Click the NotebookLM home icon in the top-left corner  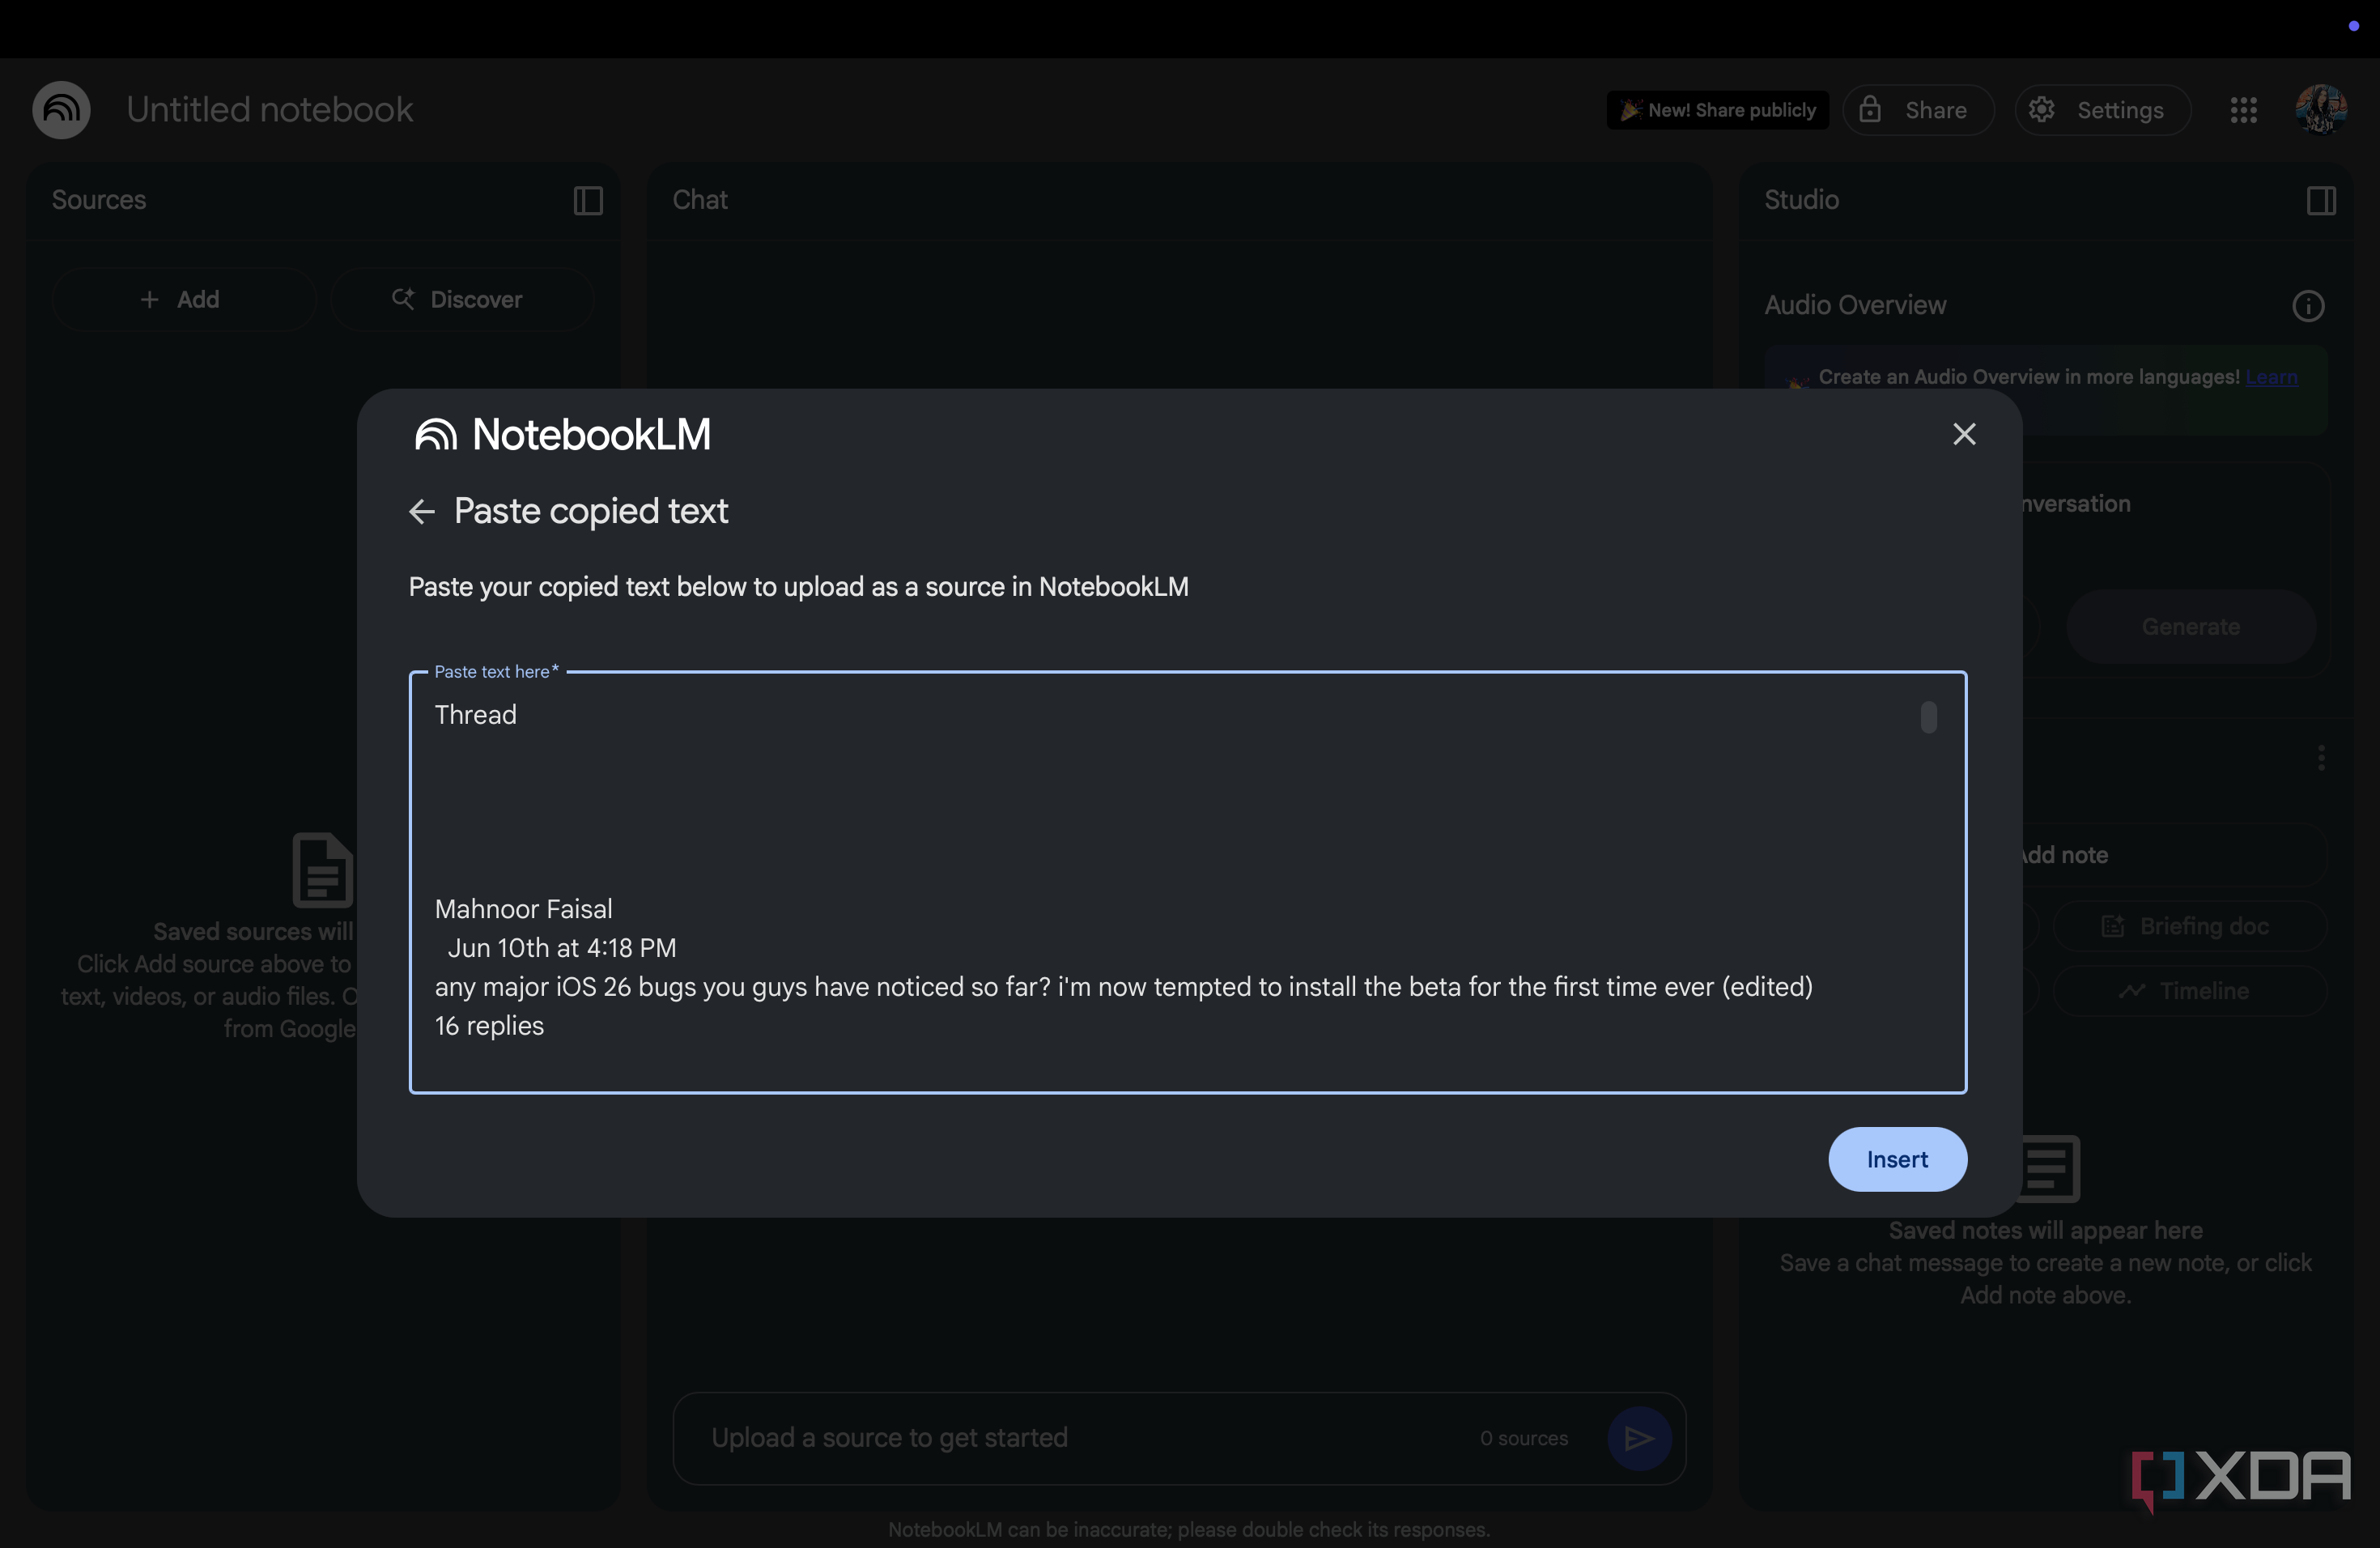coord(61,110)
